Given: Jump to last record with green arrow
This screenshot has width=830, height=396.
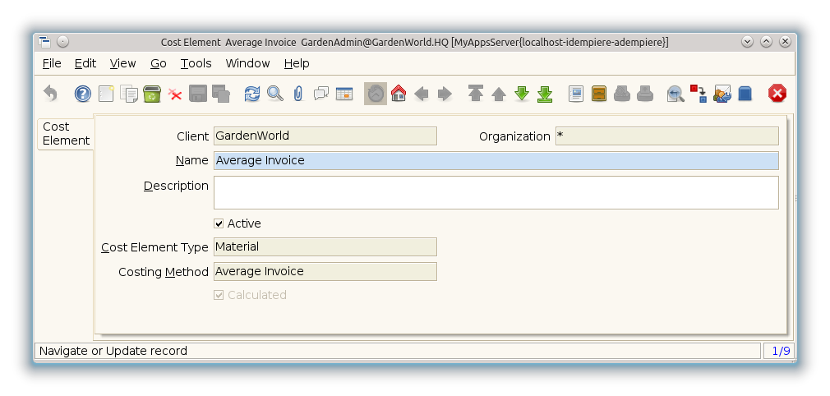Looking at the screenshot, I should point(545,94).
